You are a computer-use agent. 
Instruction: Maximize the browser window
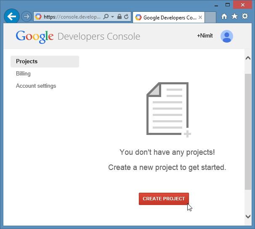pos(228,5)
